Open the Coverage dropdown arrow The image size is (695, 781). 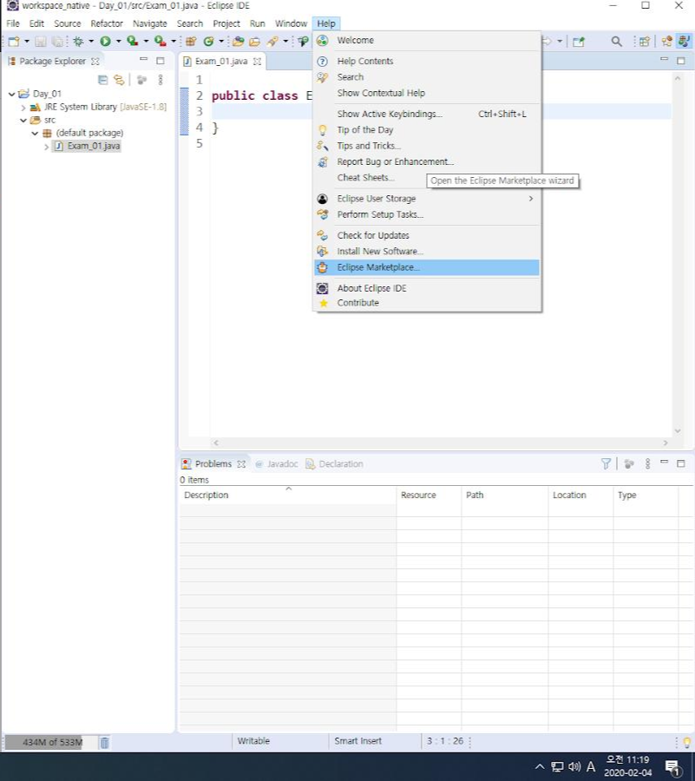click(x=146, y=42)
